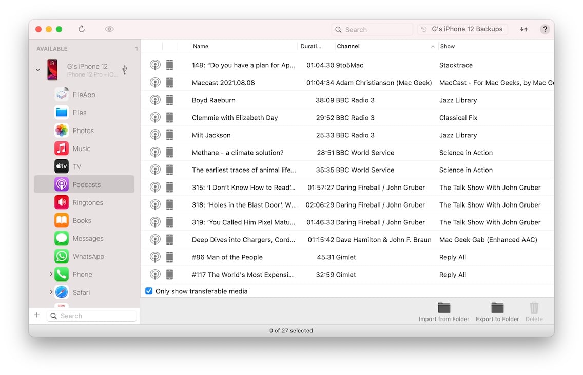This screenshot has height=375, width=583.
Task: Open Messages in sidebar
Action: pos(84,238)
